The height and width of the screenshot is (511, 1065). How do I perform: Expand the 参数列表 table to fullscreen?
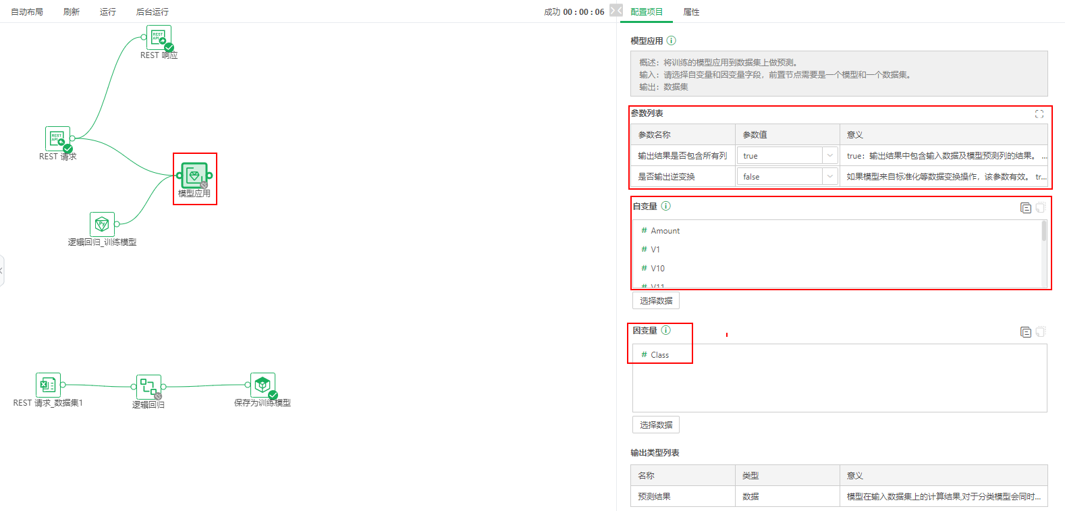coord(1039,114)
